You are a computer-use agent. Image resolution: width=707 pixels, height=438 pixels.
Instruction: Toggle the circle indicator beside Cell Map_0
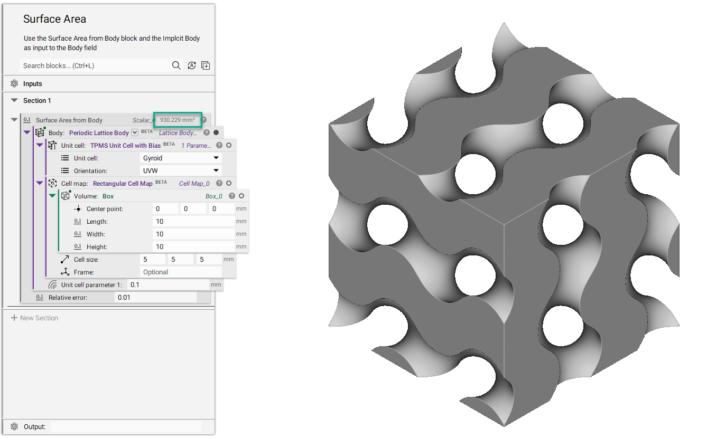click(x=228, y=183)
